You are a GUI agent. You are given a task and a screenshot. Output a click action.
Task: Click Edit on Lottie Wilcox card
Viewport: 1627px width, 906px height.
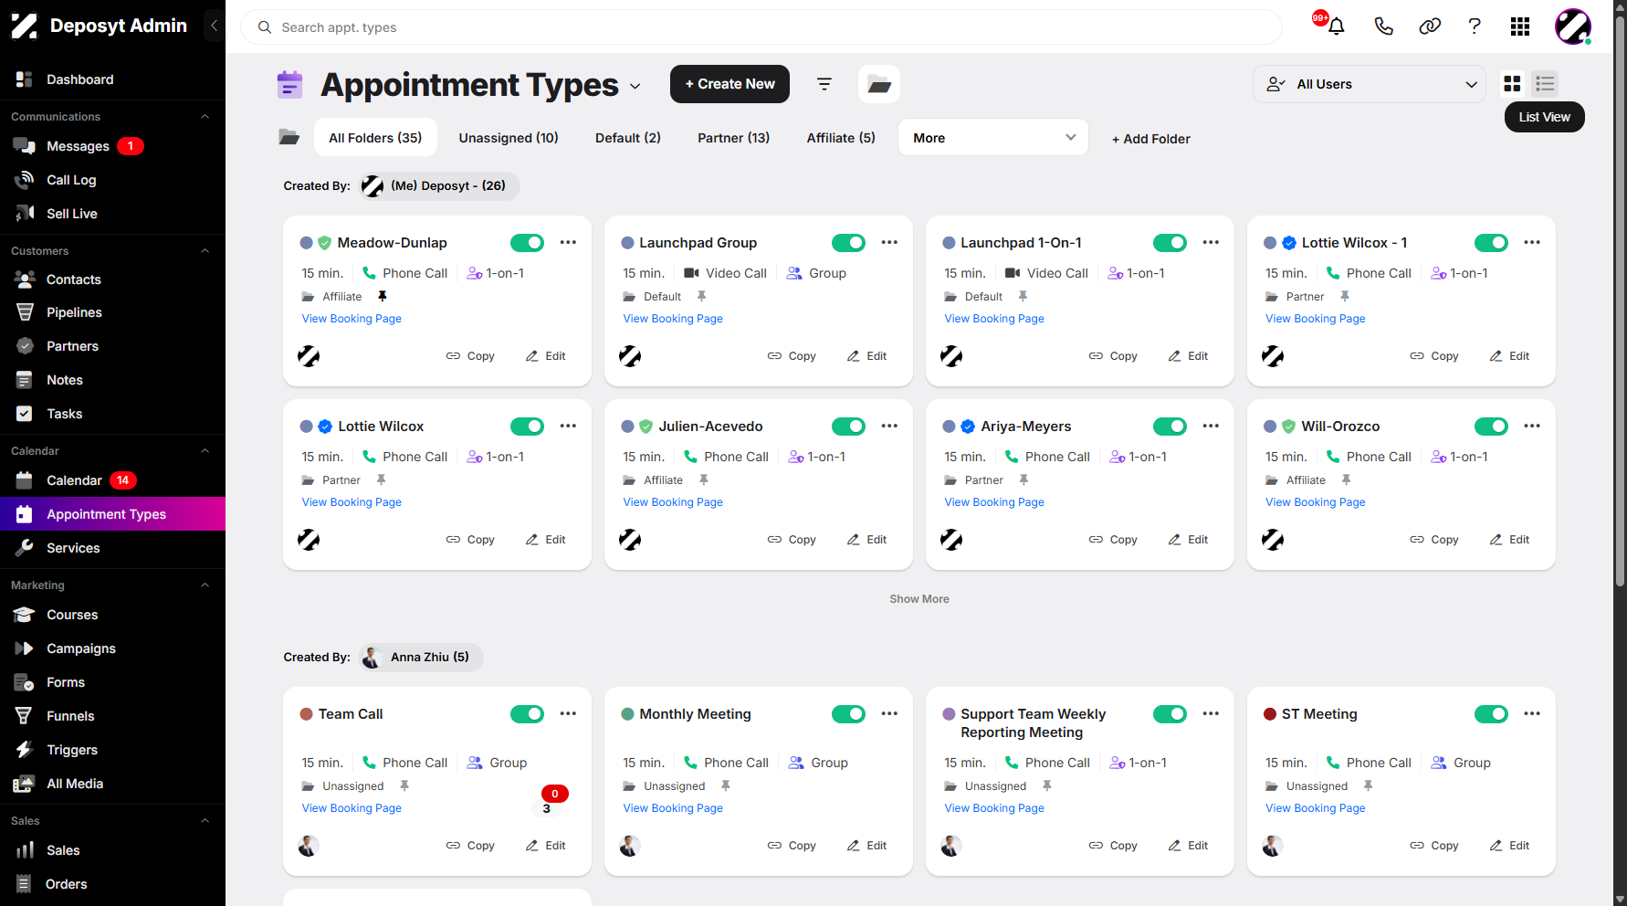coord(546,540)
